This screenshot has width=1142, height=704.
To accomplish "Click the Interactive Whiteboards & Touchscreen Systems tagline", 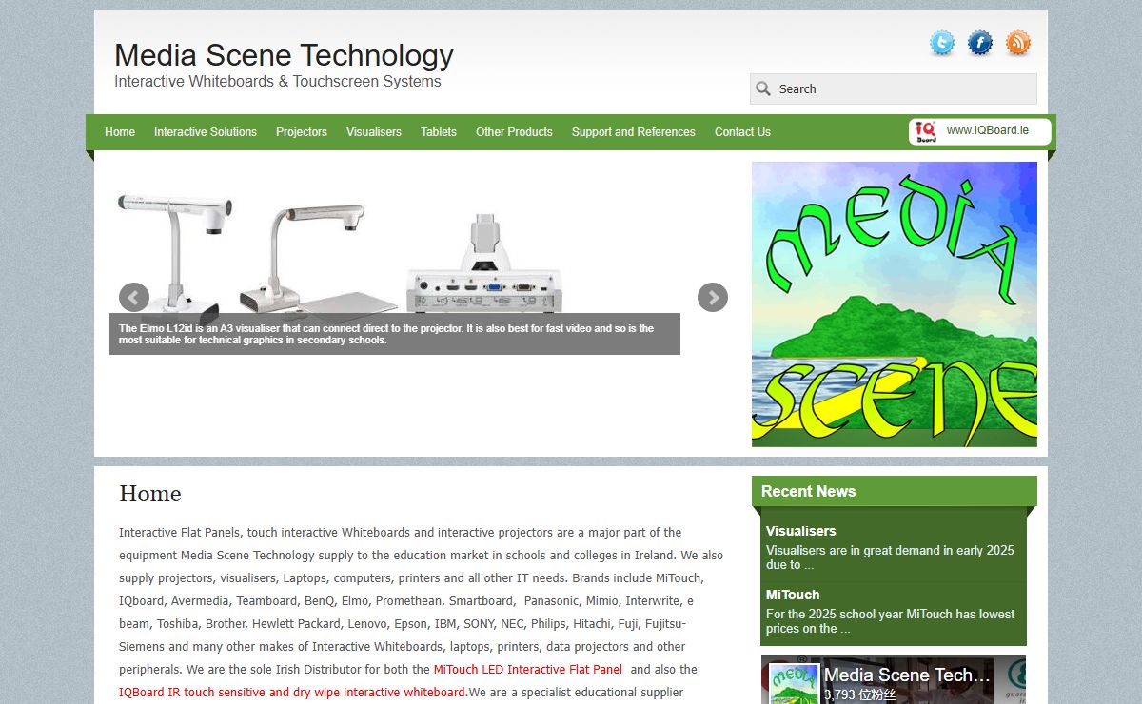I will point(278,82).
